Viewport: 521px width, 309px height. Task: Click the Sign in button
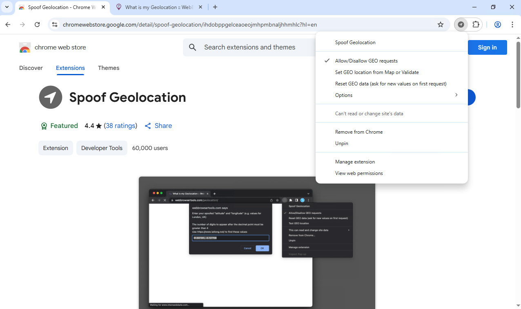(487, 47)
